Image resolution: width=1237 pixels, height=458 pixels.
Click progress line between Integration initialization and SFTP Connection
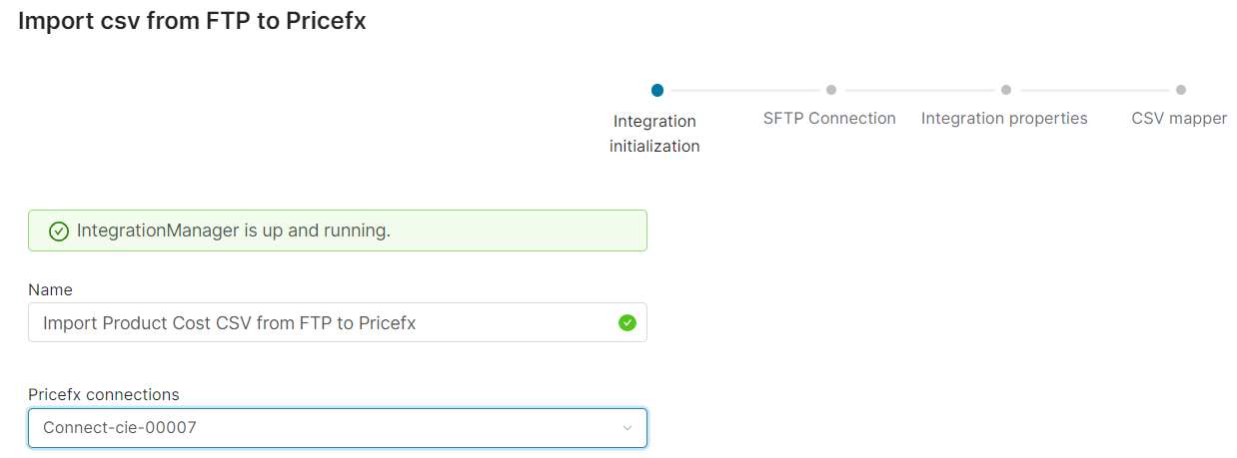743,90
